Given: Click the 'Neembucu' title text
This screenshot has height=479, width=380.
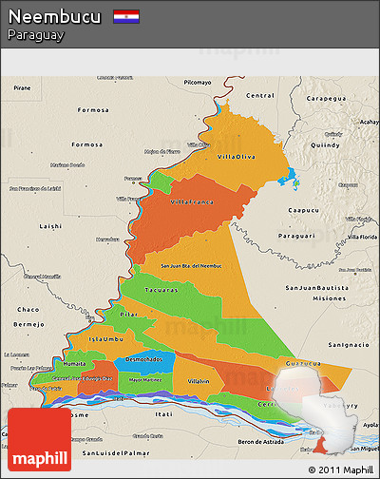Looking at the screenshot, I should [x=54, y=16].
